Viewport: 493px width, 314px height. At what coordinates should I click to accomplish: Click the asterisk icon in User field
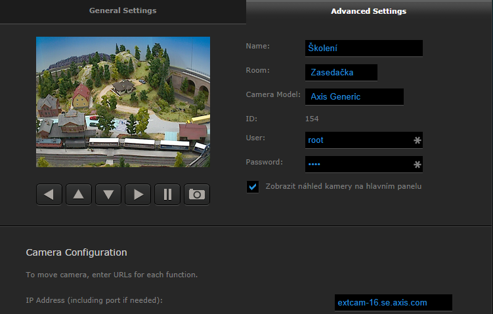(x=418, y=140)
